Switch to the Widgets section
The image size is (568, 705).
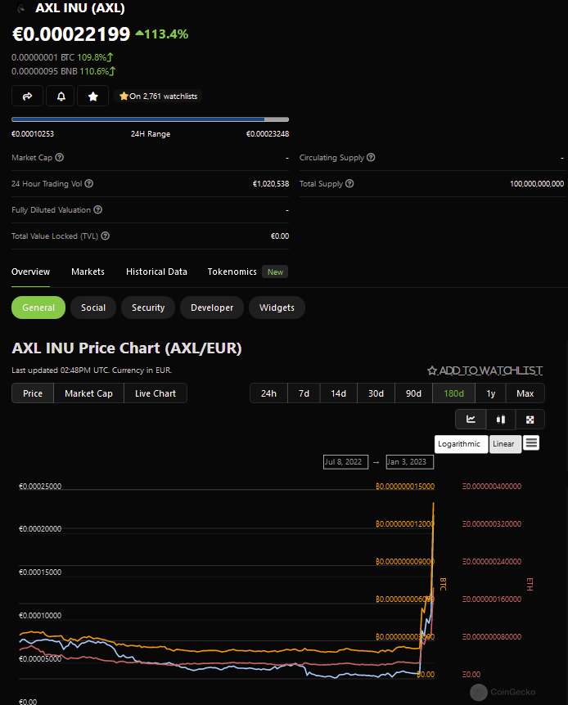tap(277, 308)
